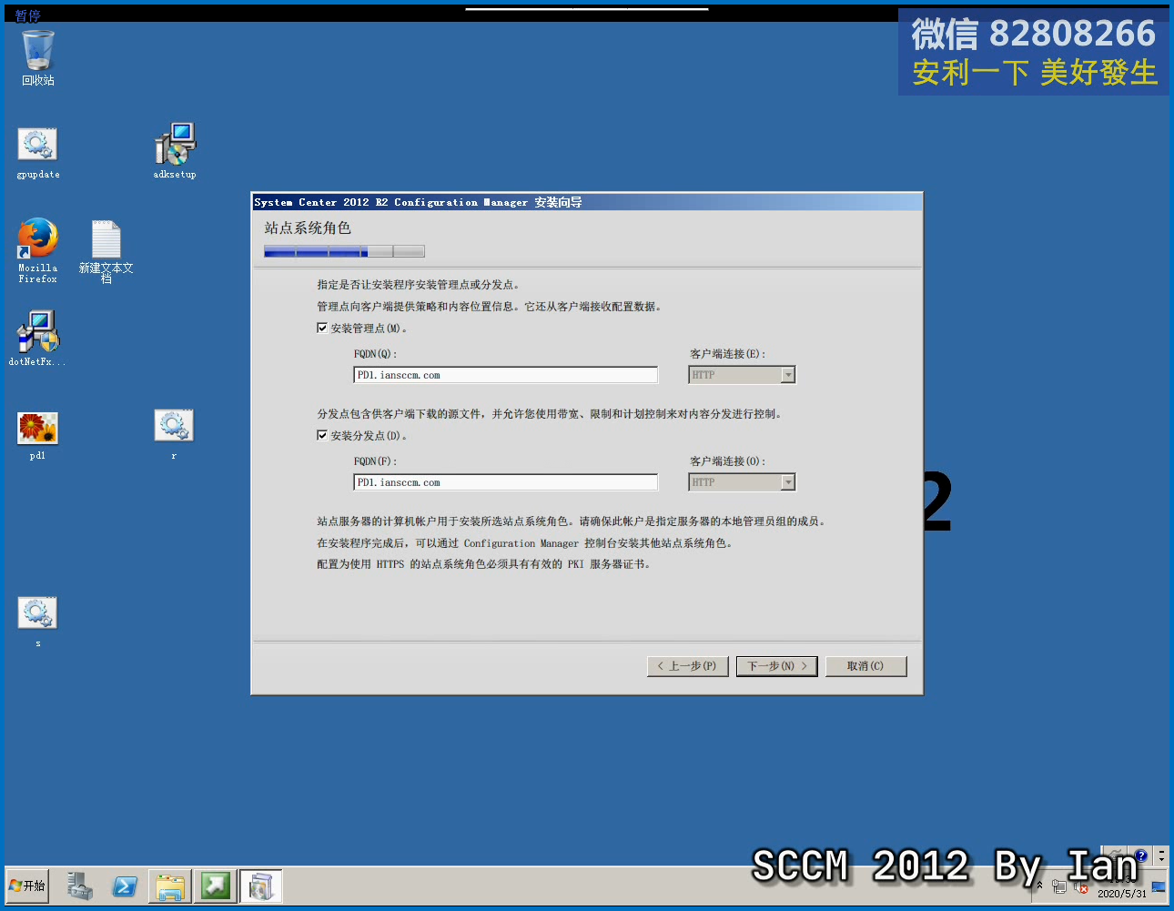
Task: Click the show desktop monitor icon in tray
Action: (x=1159, y=886)
